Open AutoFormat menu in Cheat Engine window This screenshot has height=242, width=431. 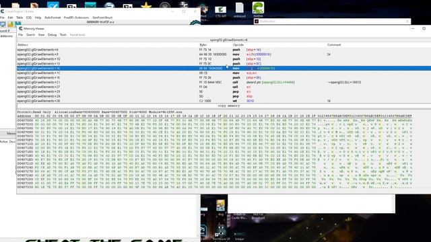(53, 17)
